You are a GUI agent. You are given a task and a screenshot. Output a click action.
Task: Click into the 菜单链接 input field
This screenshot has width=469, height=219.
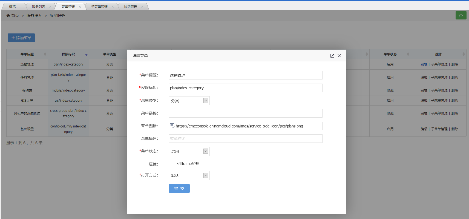pos(245,113)
